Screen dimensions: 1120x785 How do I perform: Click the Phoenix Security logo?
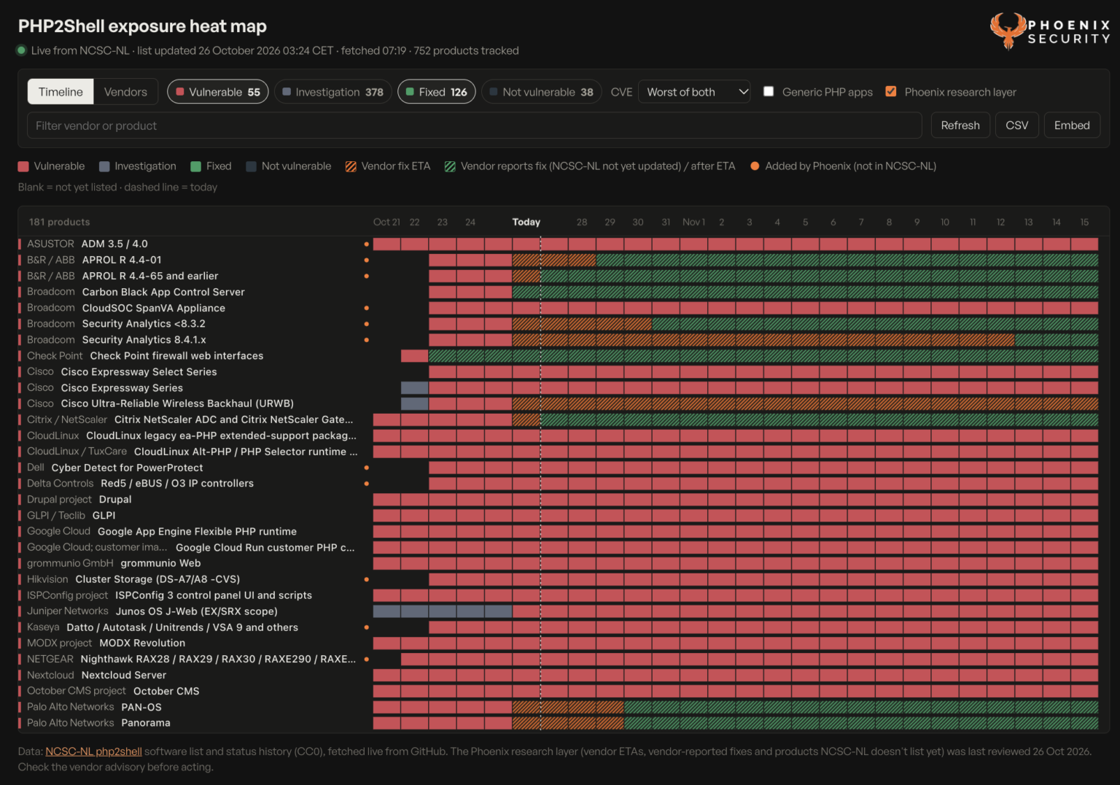click(1050, 31)
